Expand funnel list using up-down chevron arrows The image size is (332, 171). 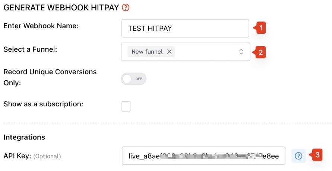(x=241, y=52)
